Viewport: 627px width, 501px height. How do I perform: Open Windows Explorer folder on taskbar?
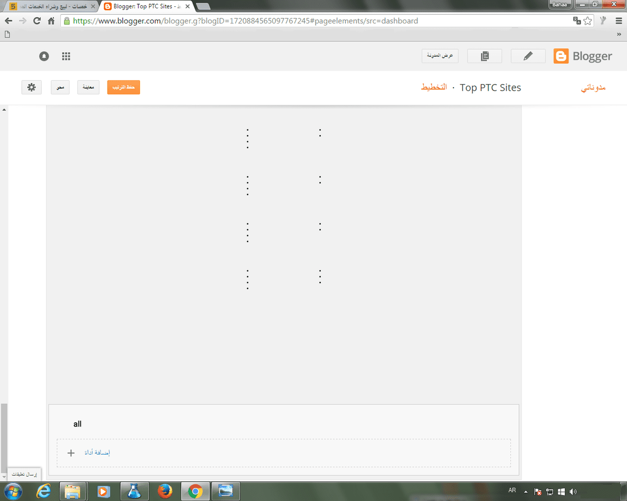coord(73,491)
